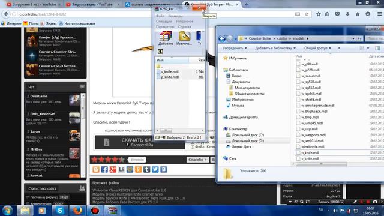Select p_knife.mdl file in Explorer list
384x216 pixels.
[308, 152]
